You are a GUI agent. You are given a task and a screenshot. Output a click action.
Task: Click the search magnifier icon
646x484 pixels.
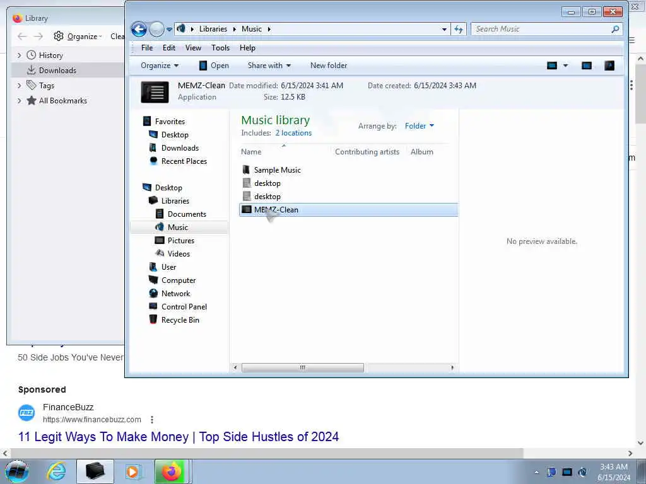pos(615,29)
